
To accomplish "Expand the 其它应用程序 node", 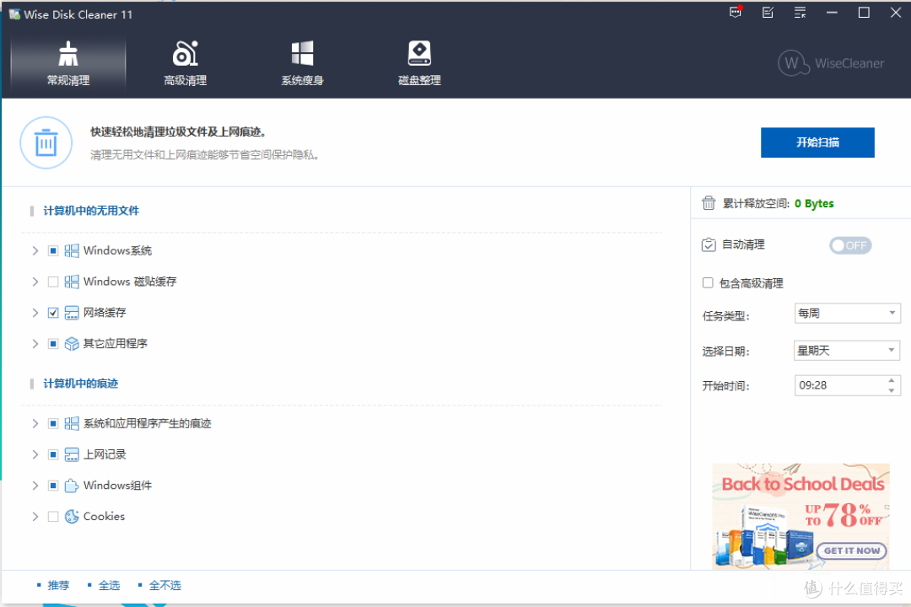I will click(x=35, y=344).
